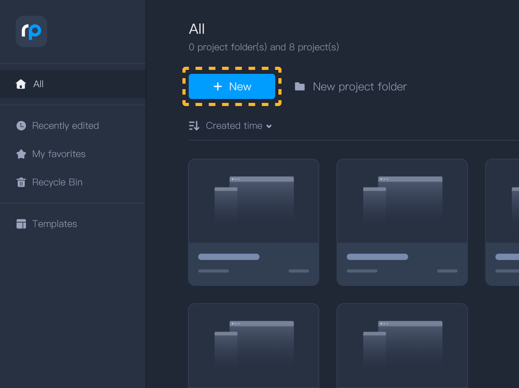Click the sort order icon

tap(194, 126)
